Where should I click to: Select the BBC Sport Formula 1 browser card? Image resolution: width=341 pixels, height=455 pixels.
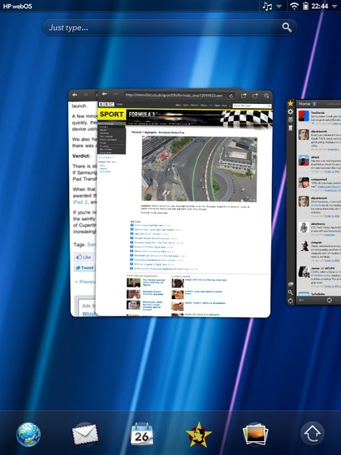pyautogui.click(x=184, y=203)
